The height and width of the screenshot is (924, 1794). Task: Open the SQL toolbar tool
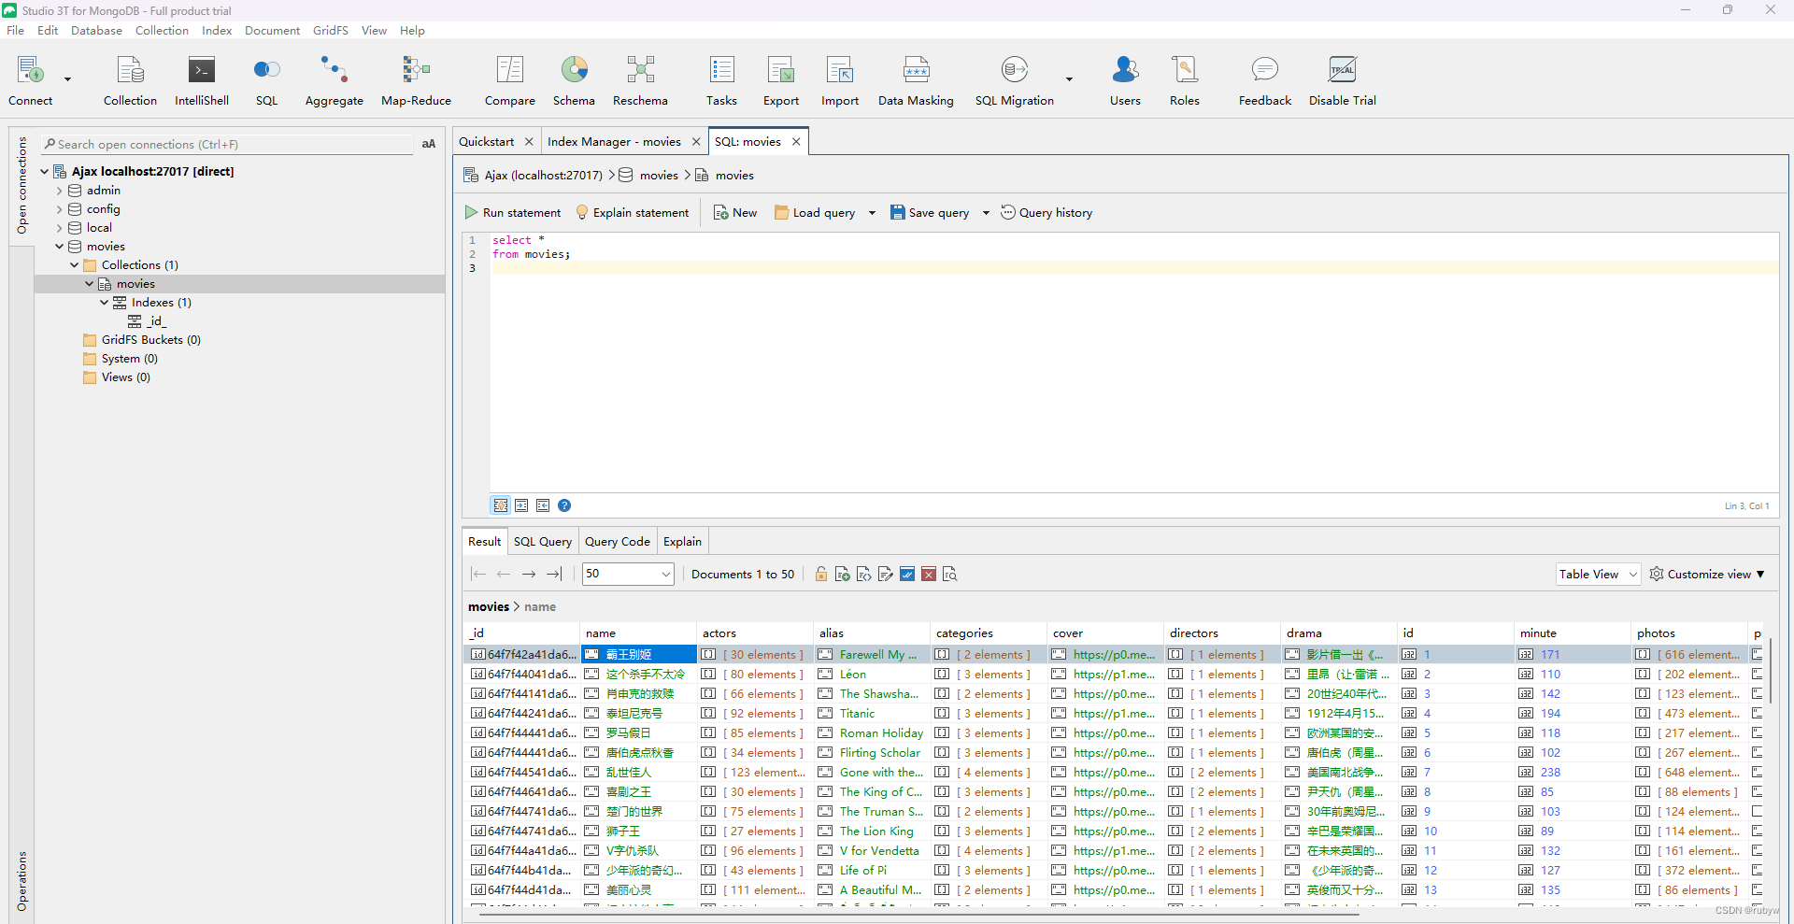coord(266,79)
